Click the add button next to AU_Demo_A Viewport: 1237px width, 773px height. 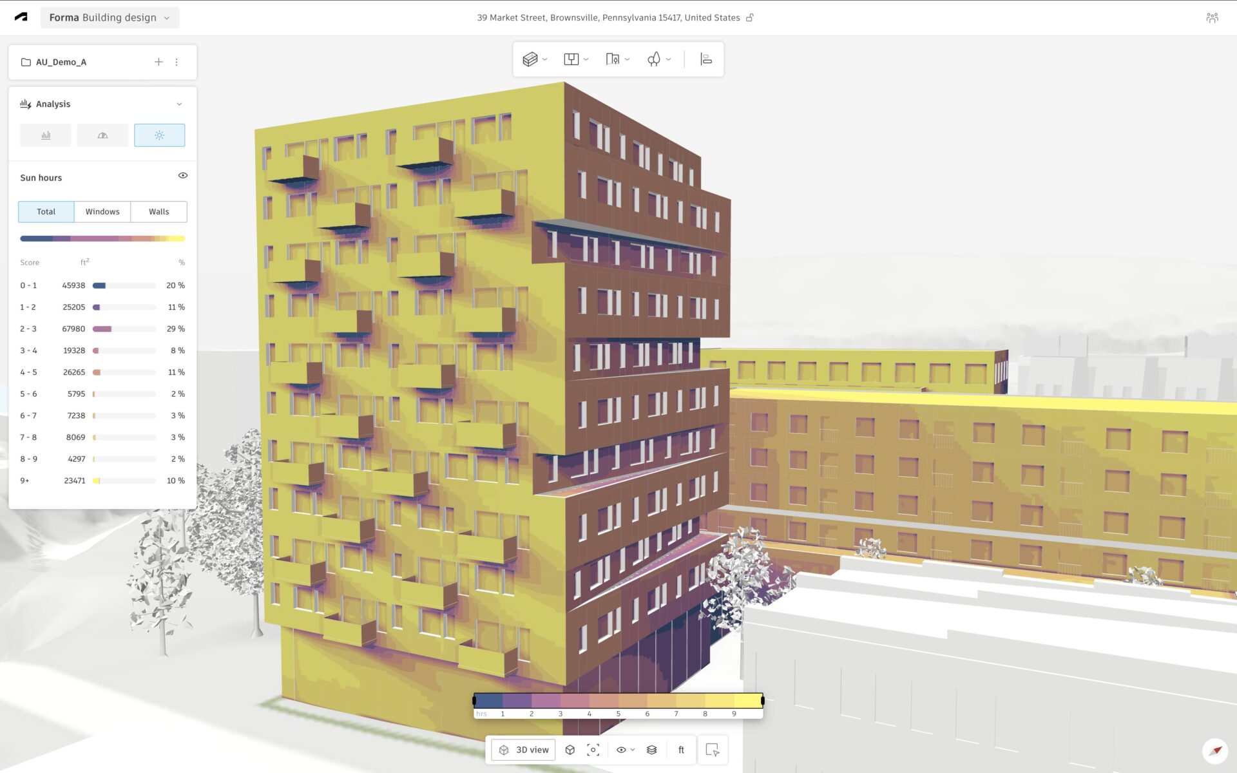tap(158, 62)
